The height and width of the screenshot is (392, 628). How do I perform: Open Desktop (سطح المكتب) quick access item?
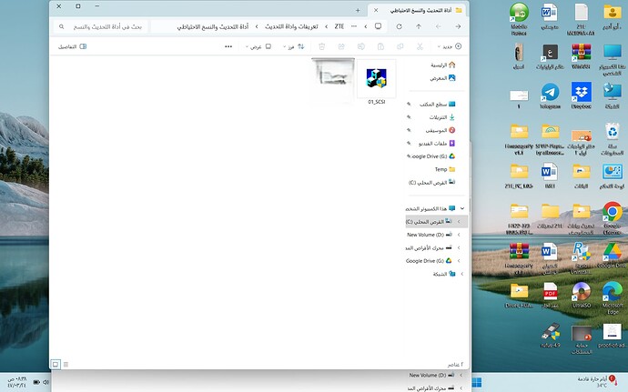[437, 104]
